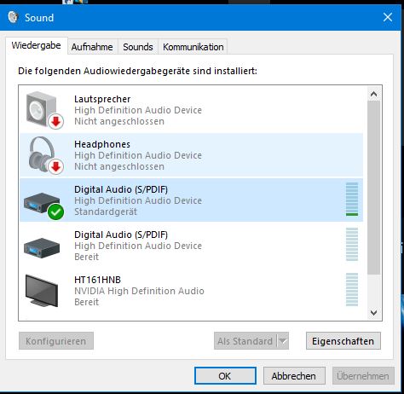Click the scroll down arrow in device list
The width and height of the screenshot is (404, 394).
[374, 313]
